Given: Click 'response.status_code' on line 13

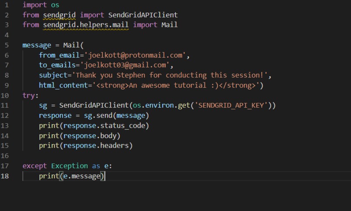Looking at the screenshot, I should tap(105, 126).
